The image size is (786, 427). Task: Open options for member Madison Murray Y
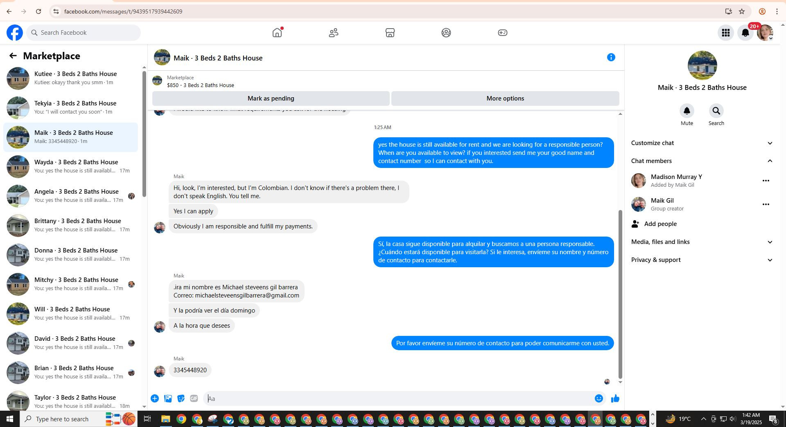[x=766, y=181]
